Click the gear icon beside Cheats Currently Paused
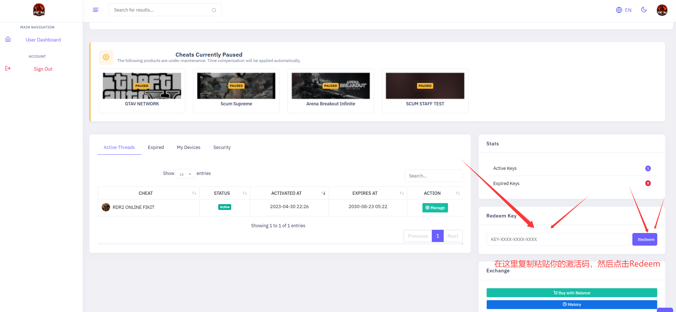The image size is (676, 312). [106, 57]
